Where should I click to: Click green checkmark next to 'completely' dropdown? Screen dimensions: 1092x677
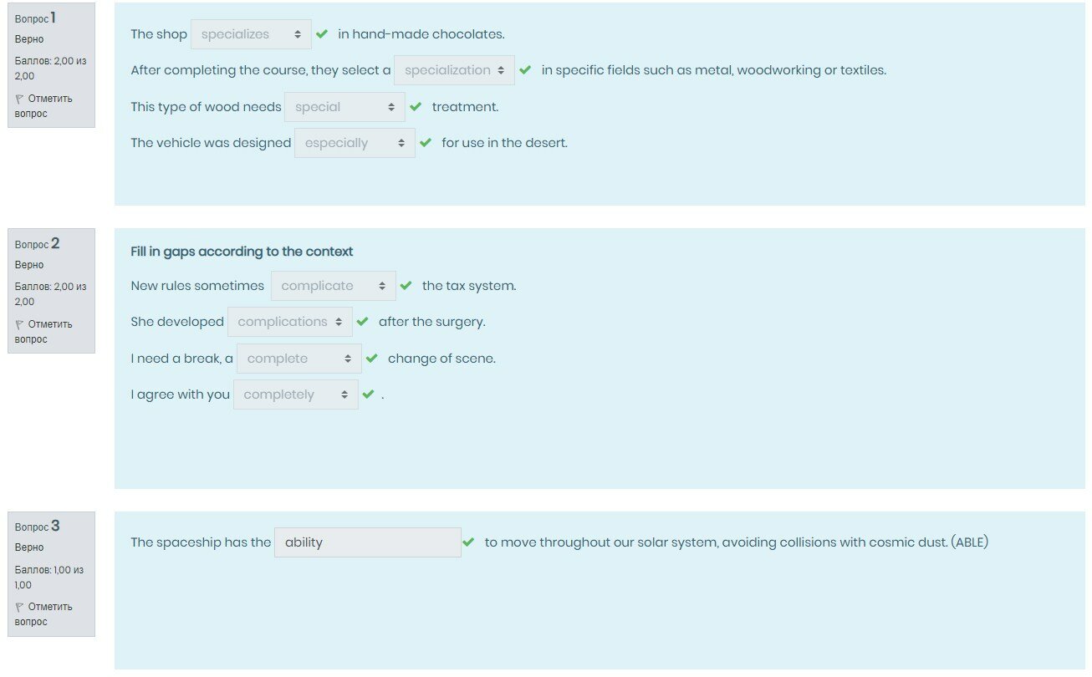(x=368, y=394)
